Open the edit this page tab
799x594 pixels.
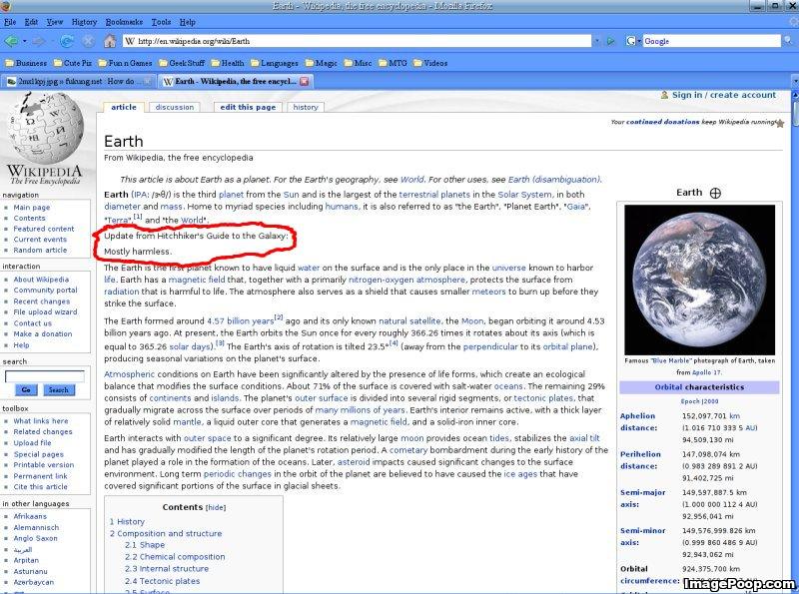click(248, 107)
